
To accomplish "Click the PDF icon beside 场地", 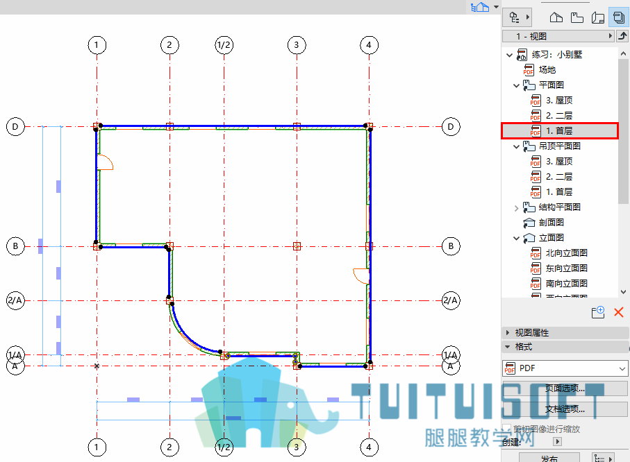I will 529,70.
